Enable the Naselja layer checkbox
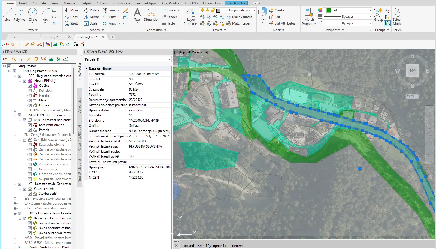Viewport: 436px width, 249px height. pyautogui.click(x=30, y=95)
